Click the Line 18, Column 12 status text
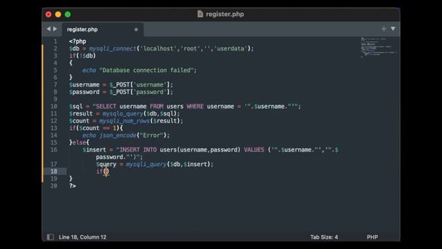 [83, 237]
